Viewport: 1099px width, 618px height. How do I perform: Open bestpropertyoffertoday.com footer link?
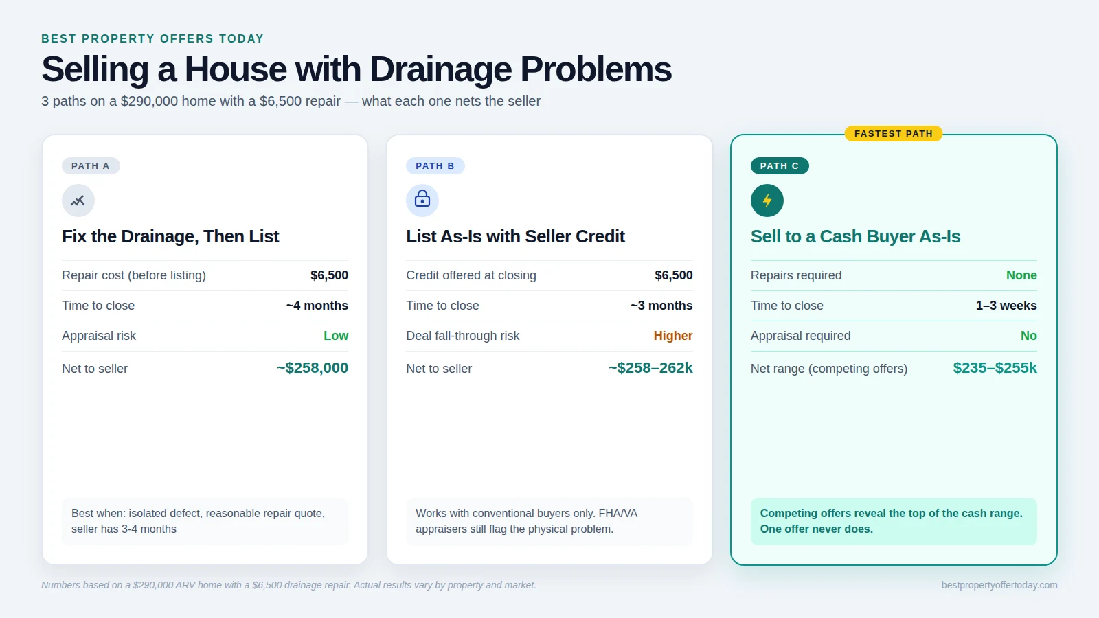999,585
